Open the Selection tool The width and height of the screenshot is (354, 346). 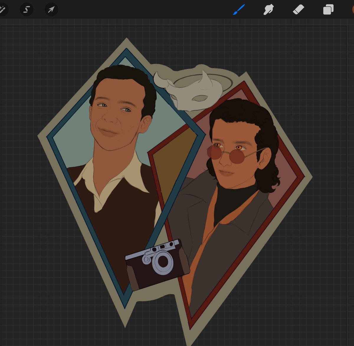(x=27, y=10)
